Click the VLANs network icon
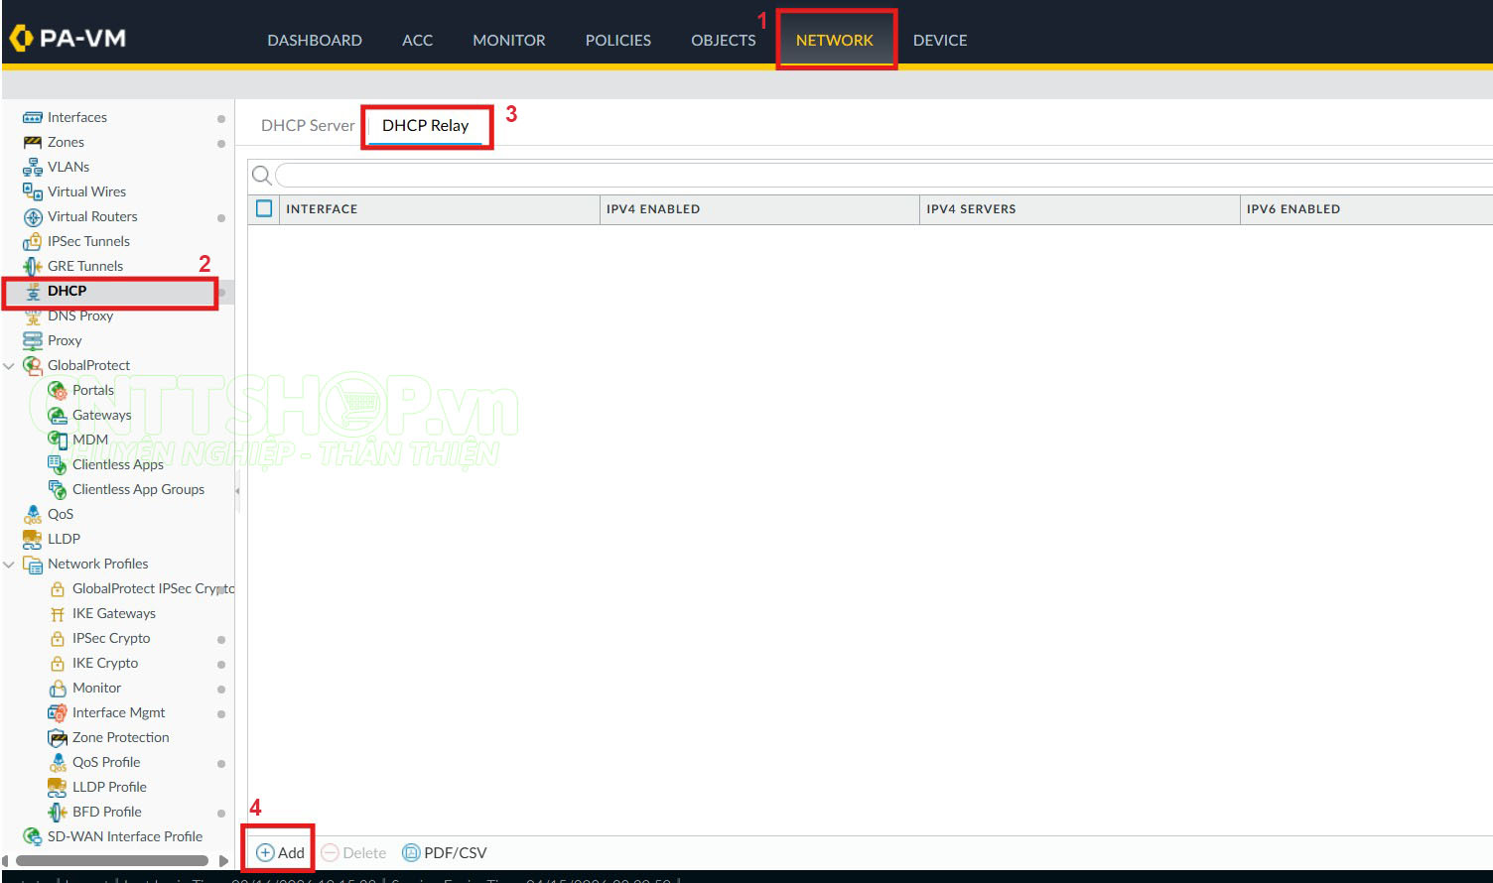The width and height of the screenshot is (1493, 883). (33, 167)
